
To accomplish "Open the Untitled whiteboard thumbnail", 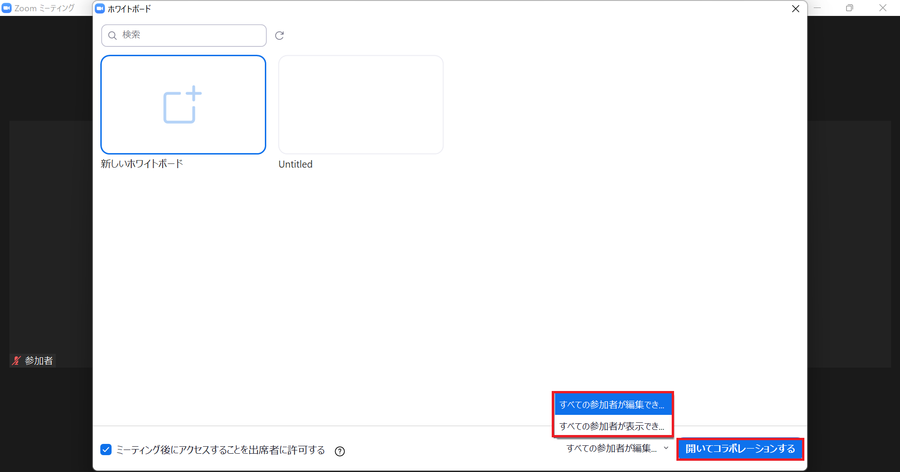I will point(360,105).
